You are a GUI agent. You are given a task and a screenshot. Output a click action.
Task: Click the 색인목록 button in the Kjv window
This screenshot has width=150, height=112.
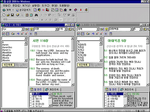(8, 65)
